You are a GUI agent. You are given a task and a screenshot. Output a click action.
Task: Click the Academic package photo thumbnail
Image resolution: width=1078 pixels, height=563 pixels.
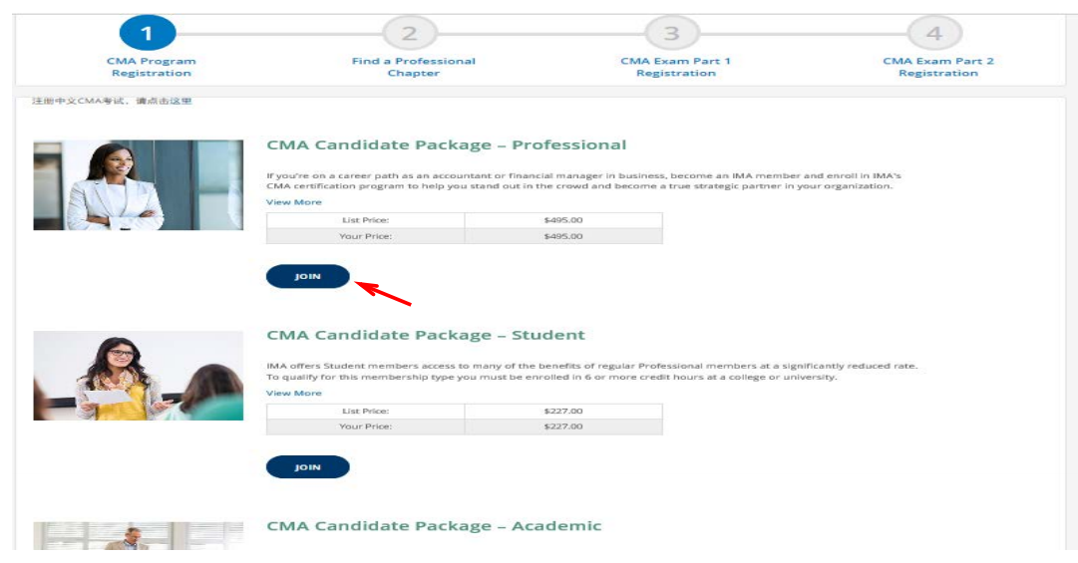[138, 536]
